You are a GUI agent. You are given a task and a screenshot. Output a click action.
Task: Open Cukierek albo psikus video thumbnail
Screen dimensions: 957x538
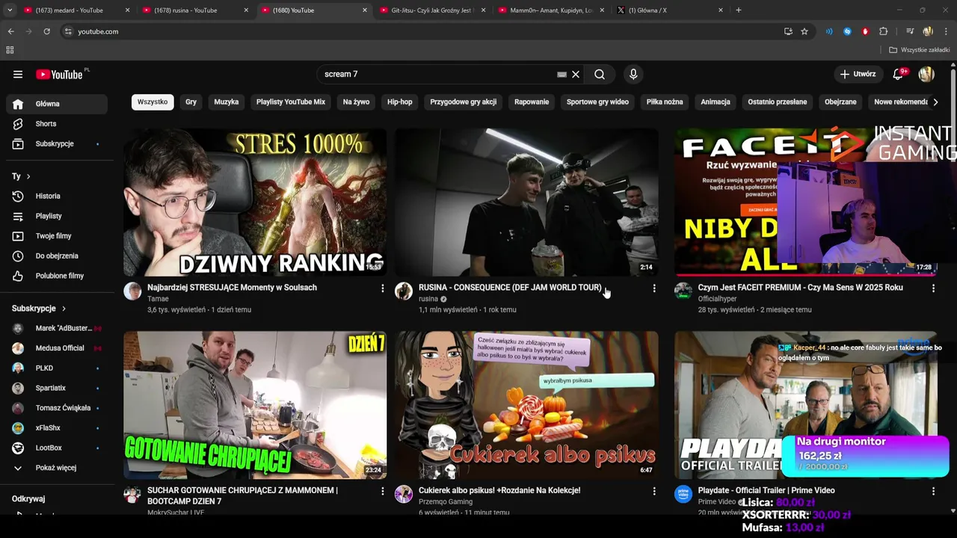(527, 405)
